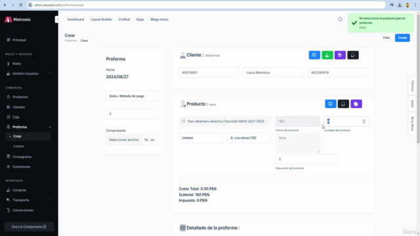420x236 pixels.
Task: Click the Descuento del producto field
Action: [x=306, y=159]
